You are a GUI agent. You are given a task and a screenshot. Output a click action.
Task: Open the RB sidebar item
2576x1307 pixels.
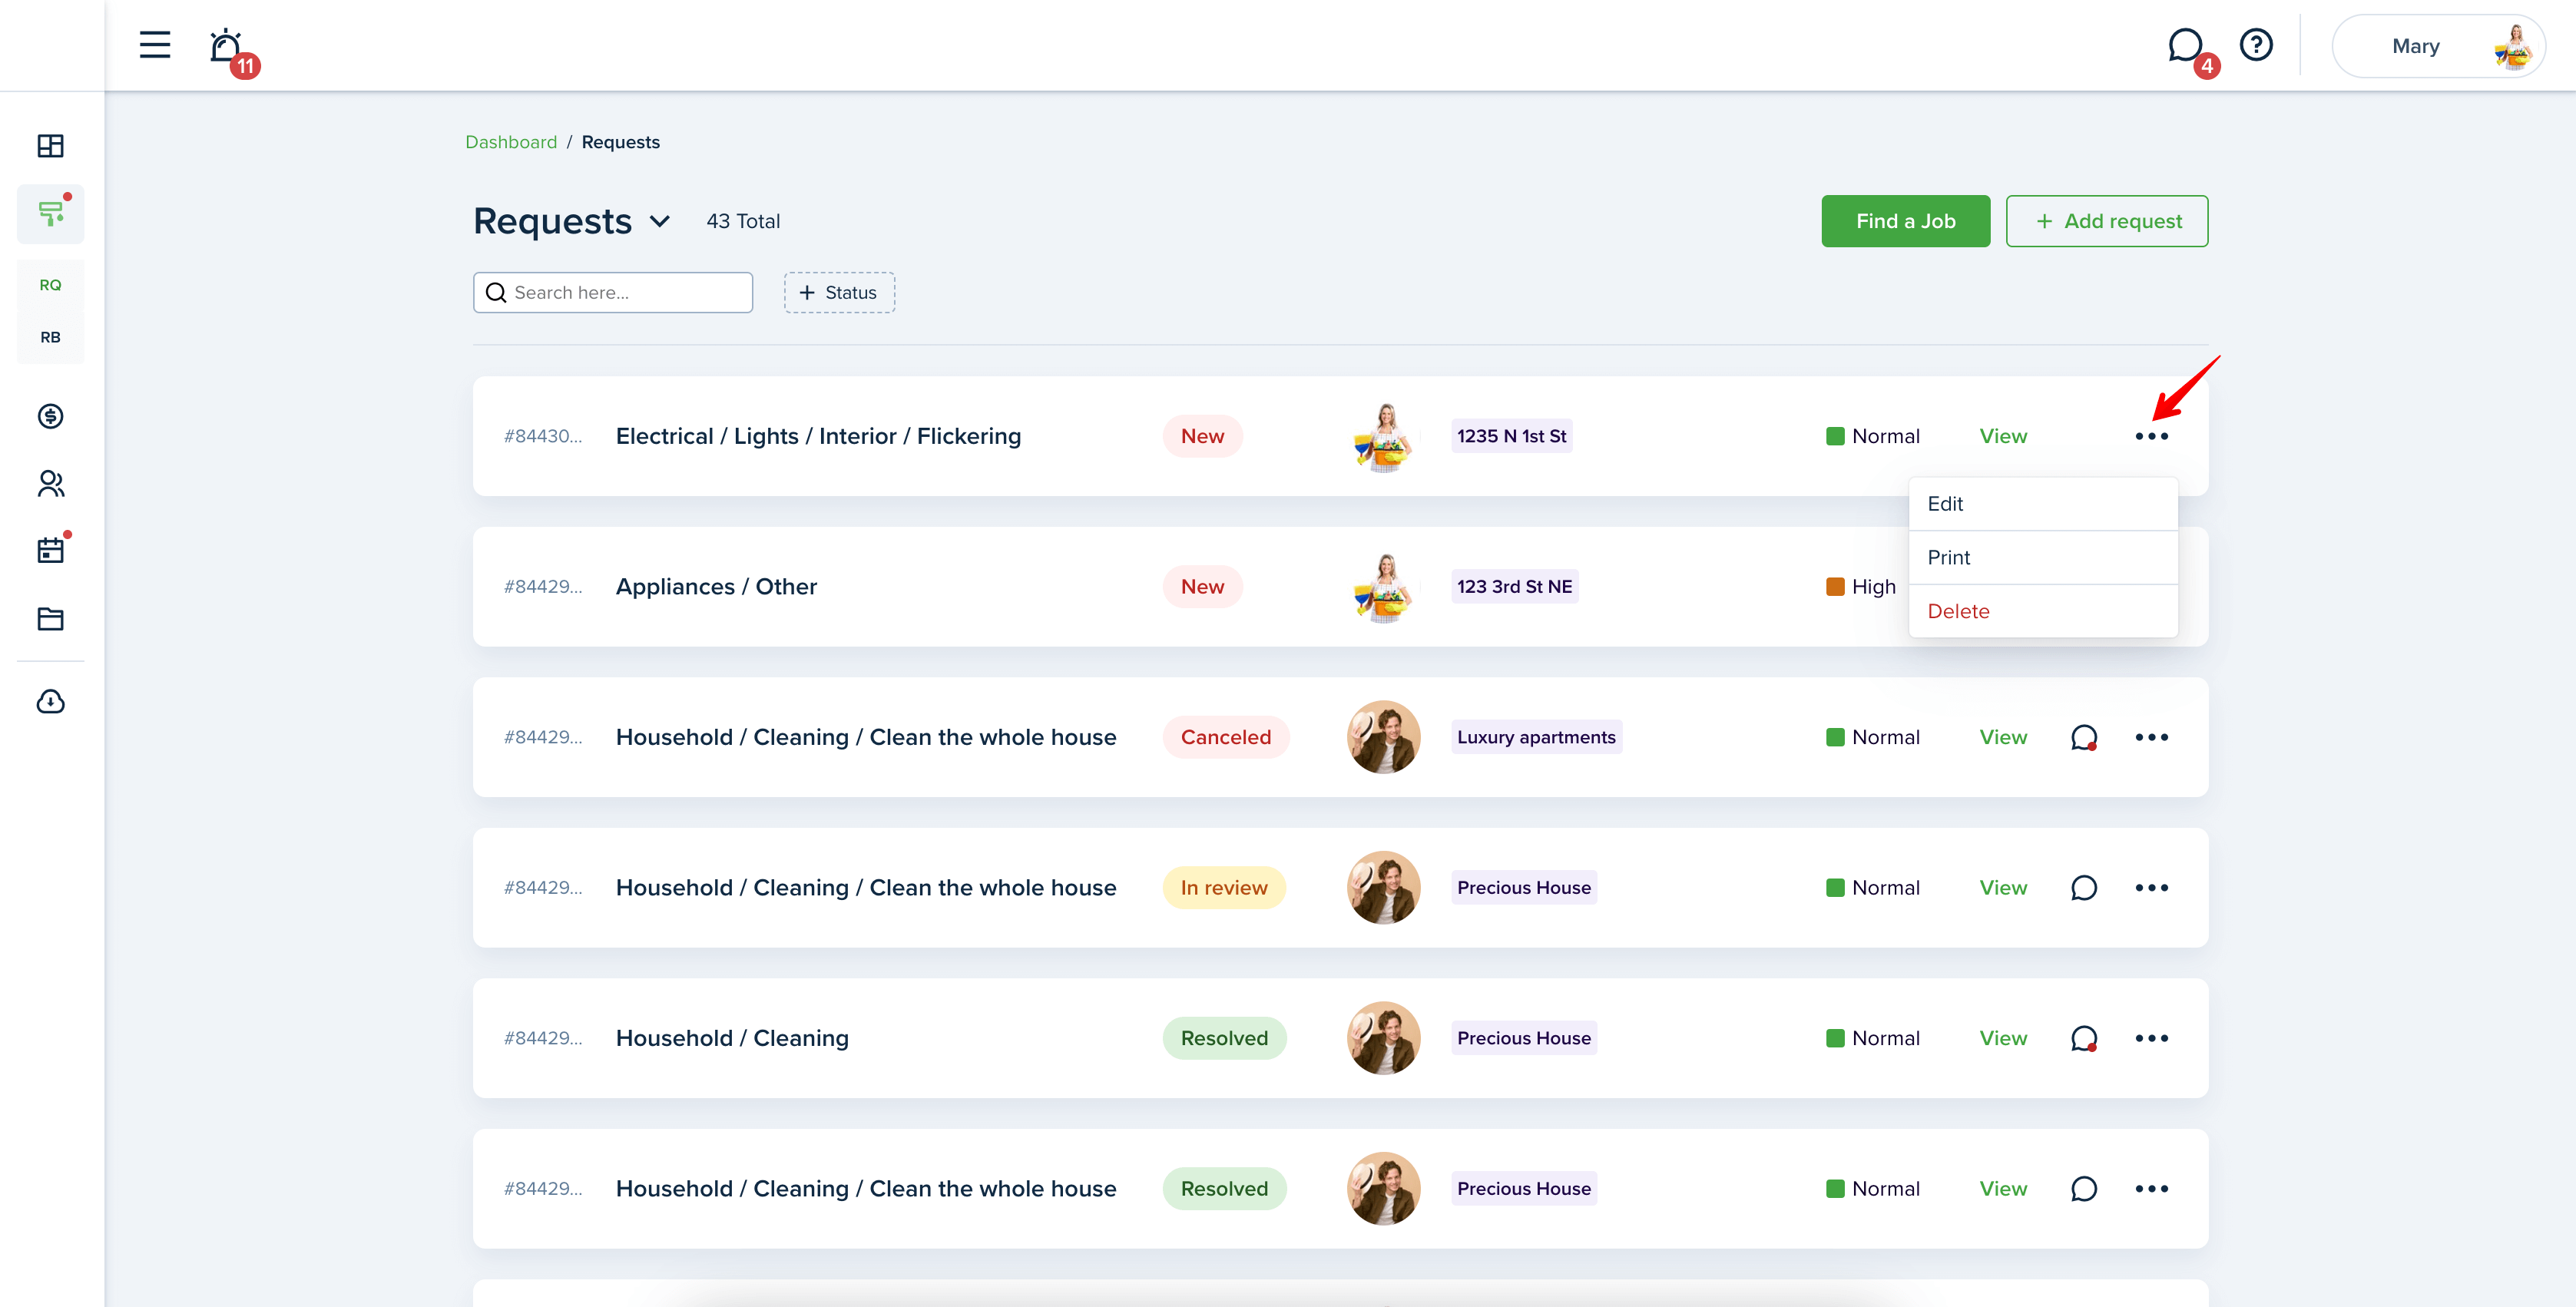[x=50, y=337]
